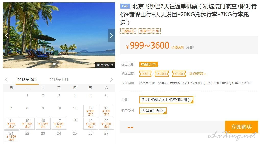Select the 7天往返机票 days option

[166, 100]
